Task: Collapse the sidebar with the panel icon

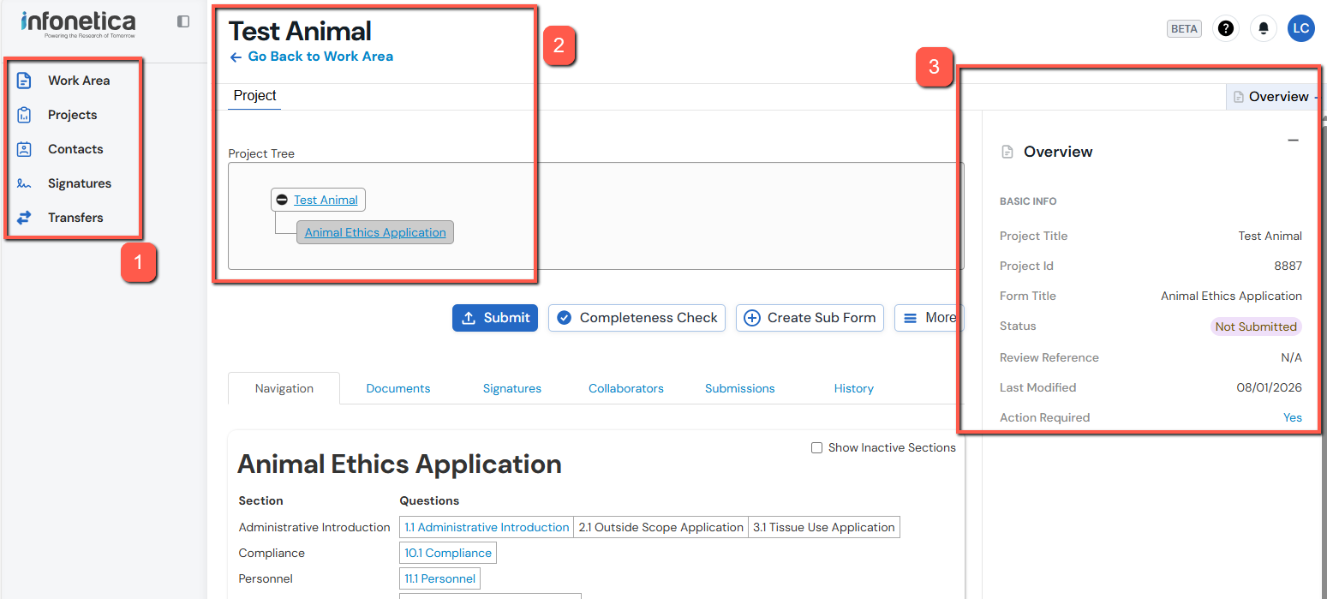Action: pyautogui.click(x=183, y=21)
